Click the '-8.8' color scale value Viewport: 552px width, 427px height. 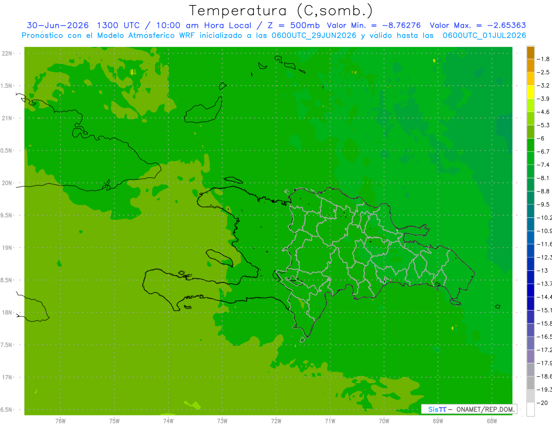pyautogui.click(x=543, y=191)
